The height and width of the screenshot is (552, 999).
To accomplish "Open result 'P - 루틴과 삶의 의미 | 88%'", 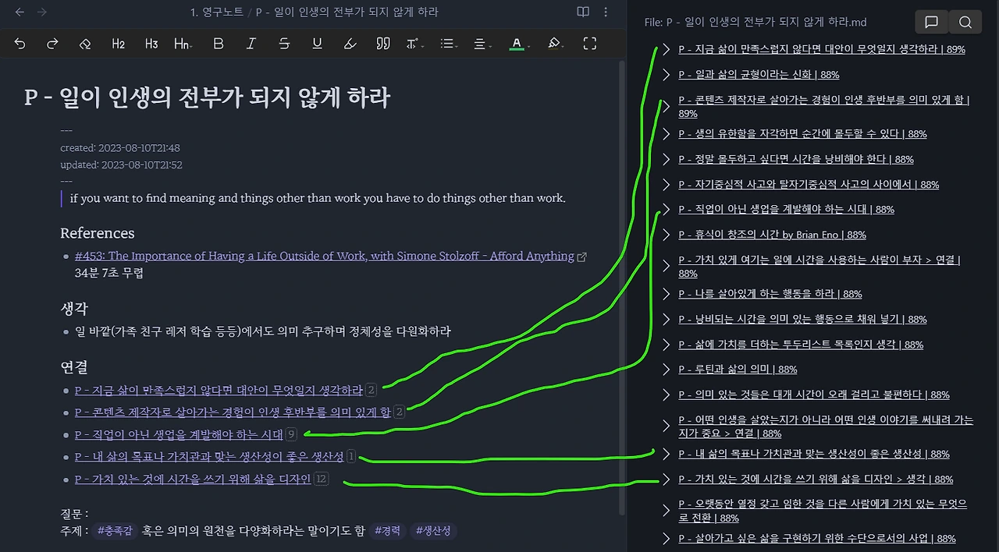I will tap(738, 370).
